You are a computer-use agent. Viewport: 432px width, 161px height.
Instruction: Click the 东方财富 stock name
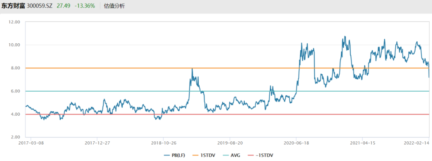(13, 6)
